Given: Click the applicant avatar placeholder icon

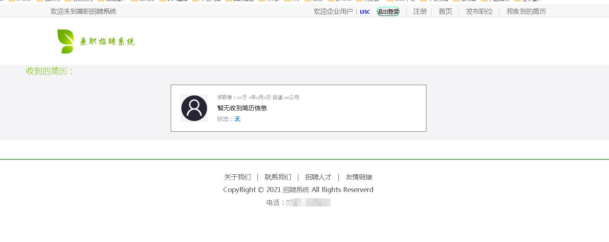Looking at the screenshot, I should (194, 108).
